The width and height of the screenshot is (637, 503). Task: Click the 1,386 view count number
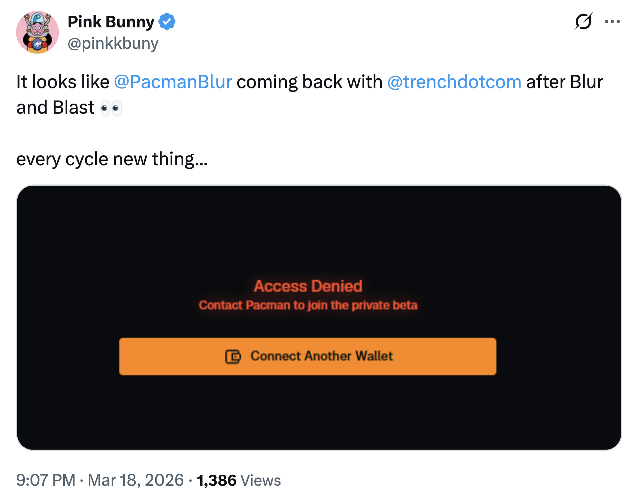[x=217, y=480]
